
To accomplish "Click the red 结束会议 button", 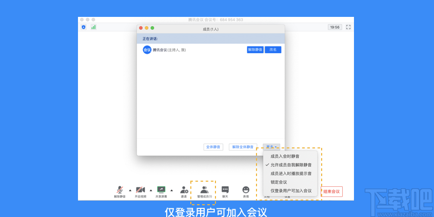I will pyautogui.click(x=331, y=191).
